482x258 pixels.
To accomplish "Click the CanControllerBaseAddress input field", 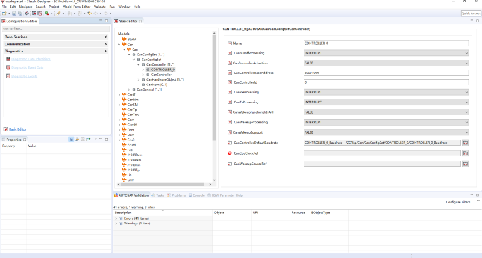I will click(x=386, y=73).
